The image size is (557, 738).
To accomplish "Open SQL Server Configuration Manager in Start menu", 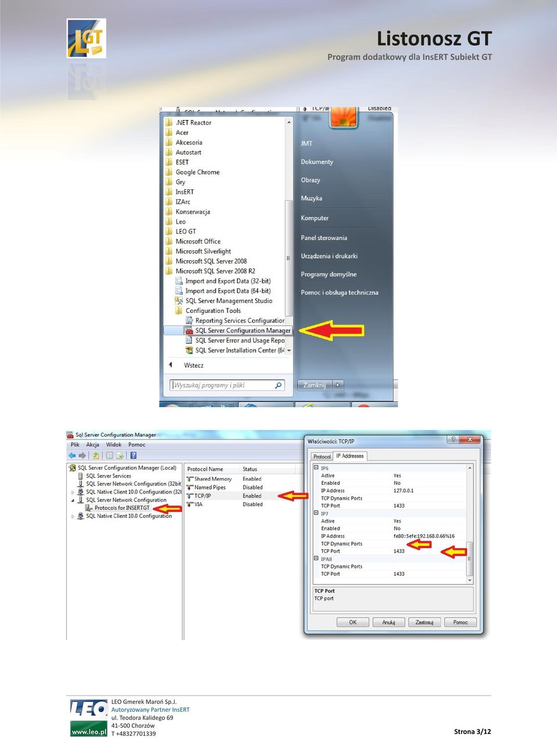I will [x=237, y=330].
